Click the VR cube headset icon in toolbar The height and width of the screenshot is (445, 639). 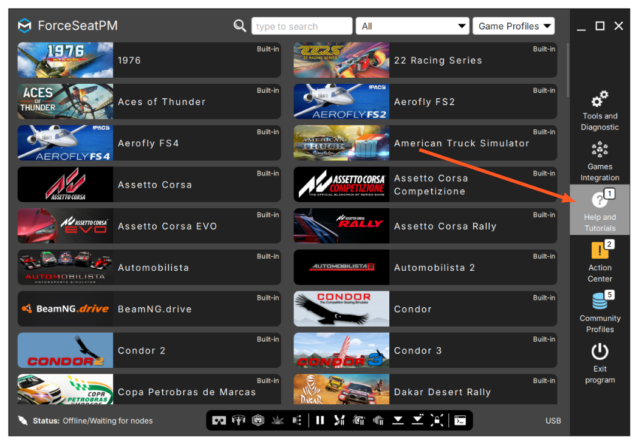[258, 420]
